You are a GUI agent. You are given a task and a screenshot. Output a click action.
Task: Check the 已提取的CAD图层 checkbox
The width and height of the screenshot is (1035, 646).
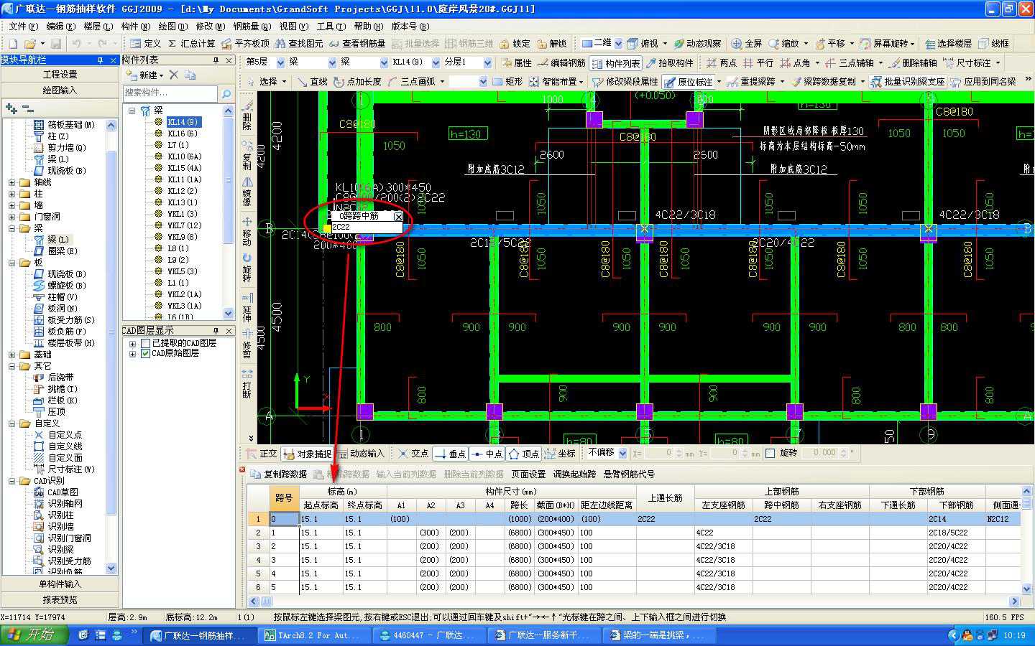click(x=145, y=343)
